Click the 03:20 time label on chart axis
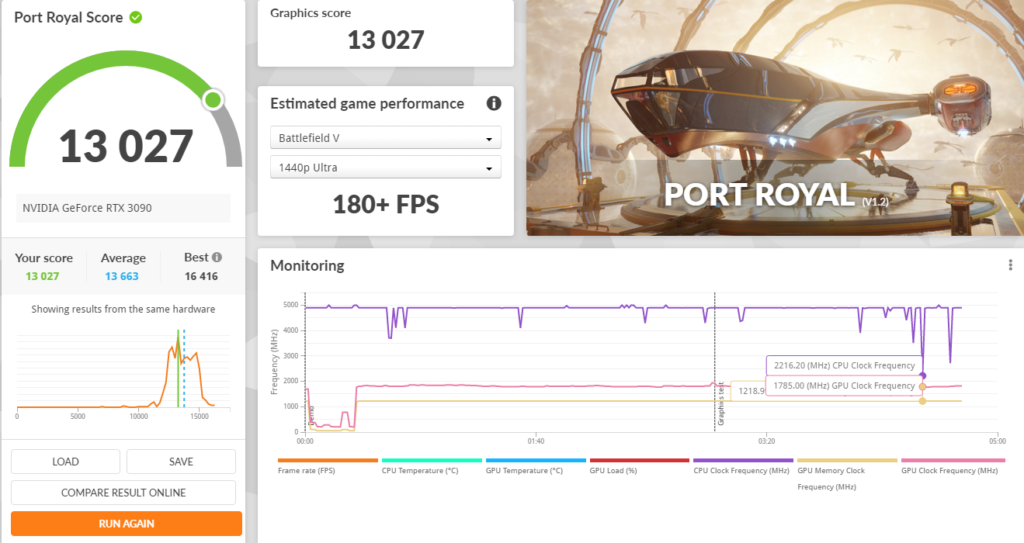Image resolution: width=1024 pixels, height=543 pixels. click(x=765, y=441)
